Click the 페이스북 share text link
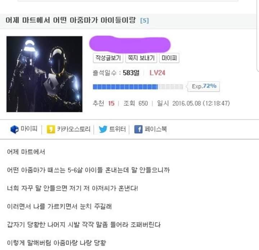 coord(156,129)
